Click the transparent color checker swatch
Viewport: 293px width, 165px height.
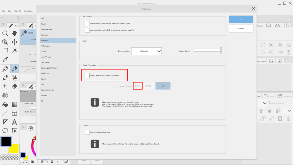[x=10, y=158]
